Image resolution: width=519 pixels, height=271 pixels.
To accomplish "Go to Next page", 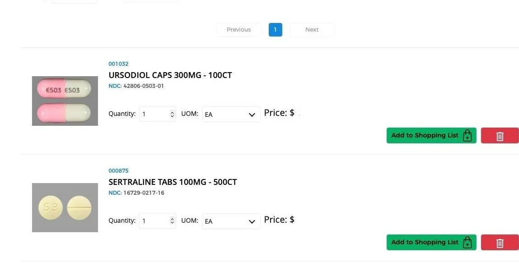I will pos(312,30).
